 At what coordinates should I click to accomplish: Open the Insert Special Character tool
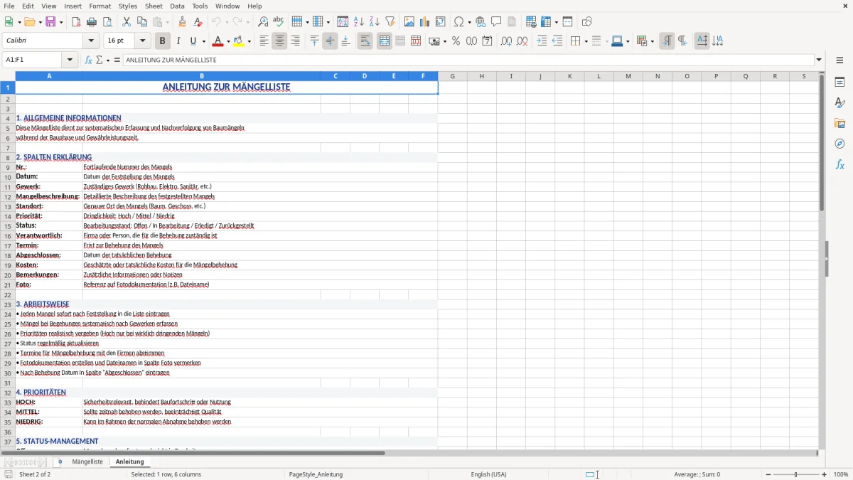[459, 21]
